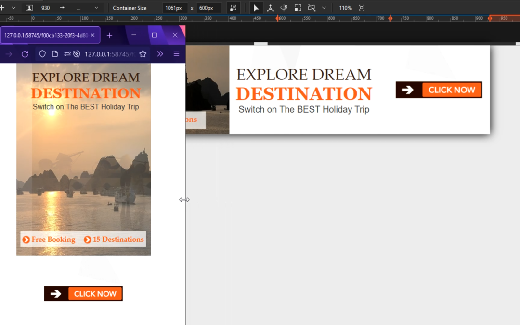The height and width of the screenshot is (325, 520).
Task: Reload the current page
Action: (x=25, y=54)
